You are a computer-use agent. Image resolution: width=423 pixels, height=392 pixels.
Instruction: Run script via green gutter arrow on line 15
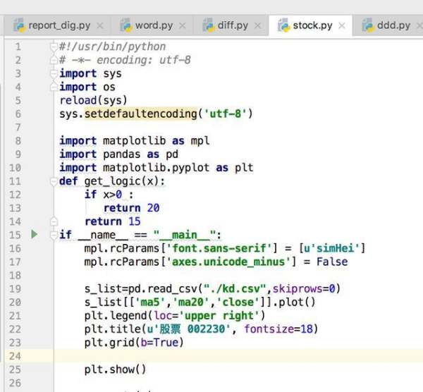(x=34, y=234)
